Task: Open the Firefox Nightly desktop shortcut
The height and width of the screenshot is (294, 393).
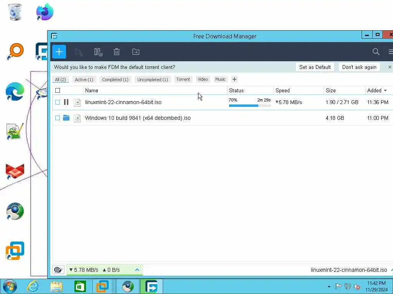Action: (45, 11)
